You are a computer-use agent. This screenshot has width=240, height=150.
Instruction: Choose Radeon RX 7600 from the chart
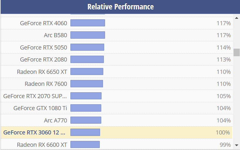46,84
